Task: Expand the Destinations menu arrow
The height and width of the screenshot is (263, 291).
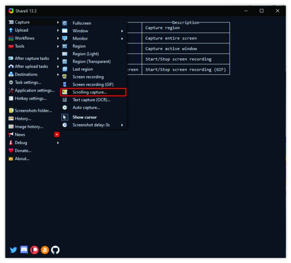Action: tap(58, 74)
